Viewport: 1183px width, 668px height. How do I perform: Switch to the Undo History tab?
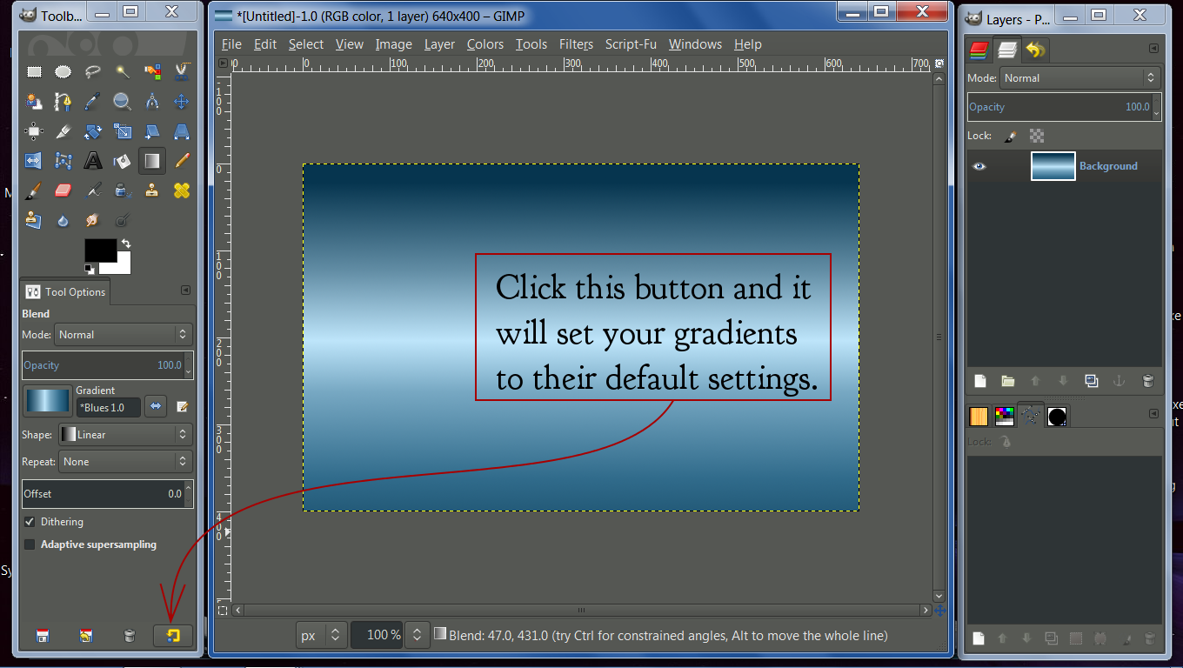(1035, 50)
